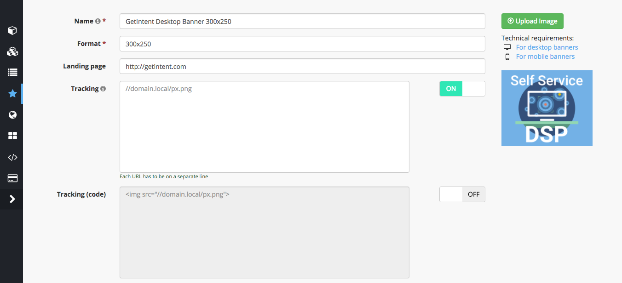The image size is (622, 283).
Task: Click the code brackets sidebar icon
Action: (12, 157)
